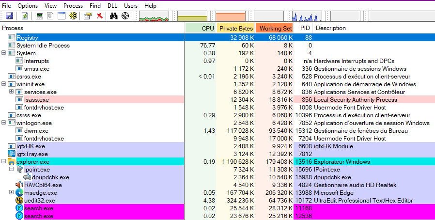Click the Process column header
435x220 pixels.
click(93, 28)
